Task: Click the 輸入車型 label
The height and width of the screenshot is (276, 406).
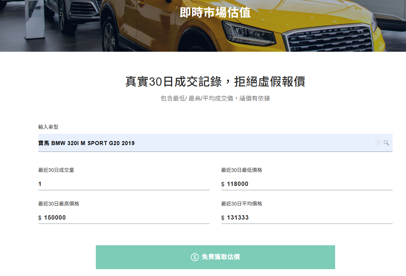Action: [48, 127]
